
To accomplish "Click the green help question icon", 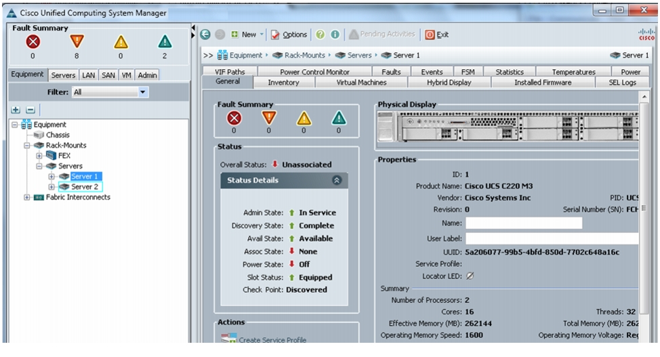I will tap(321, 35).
